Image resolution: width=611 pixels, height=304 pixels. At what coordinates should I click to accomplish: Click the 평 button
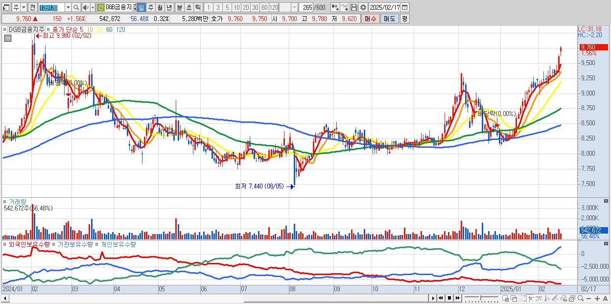click(404, 19)
